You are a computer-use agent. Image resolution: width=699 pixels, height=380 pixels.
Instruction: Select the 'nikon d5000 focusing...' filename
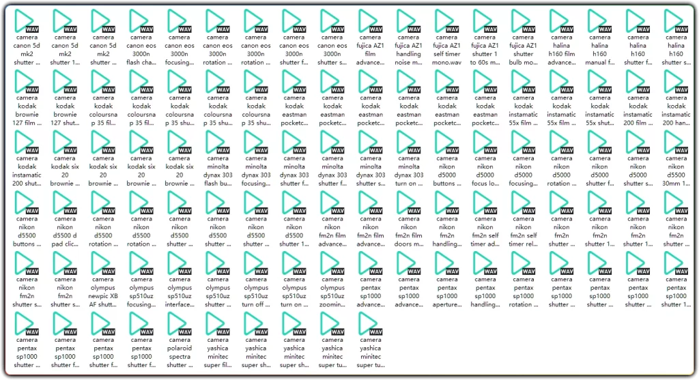point(524,171)
